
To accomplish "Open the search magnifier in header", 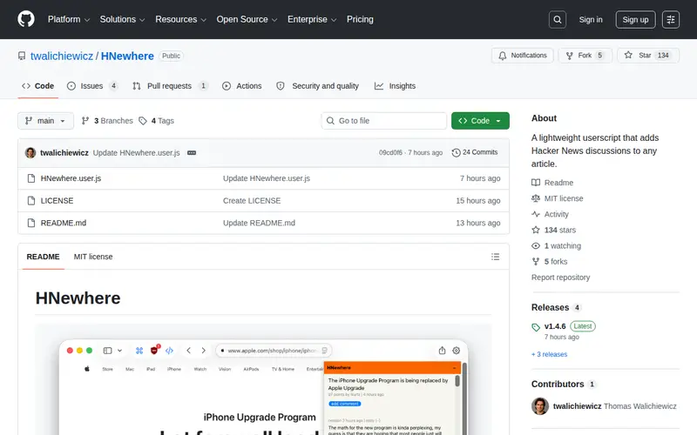I will click(x=557, y=19).
